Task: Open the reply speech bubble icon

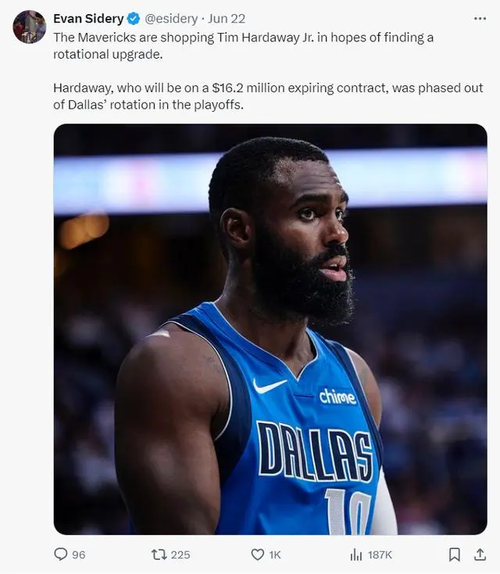Action: pos(60,554)
